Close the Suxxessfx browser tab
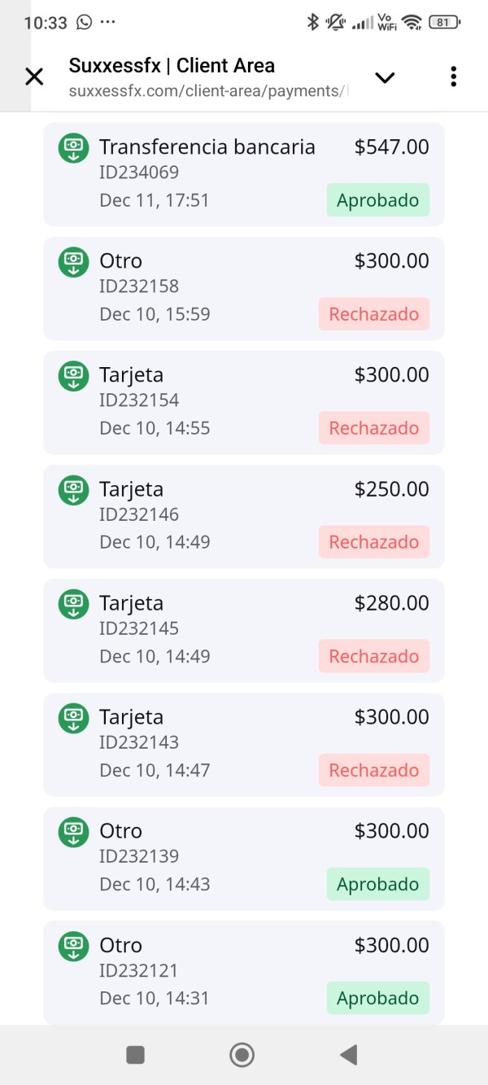Screen dimensions: 488x1085 [x=34, y=77]
